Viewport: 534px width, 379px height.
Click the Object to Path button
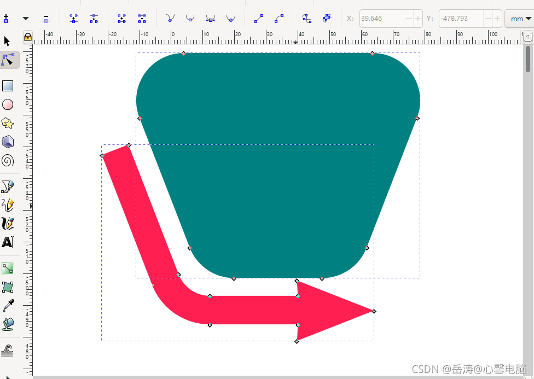click(x=307, y=19)
